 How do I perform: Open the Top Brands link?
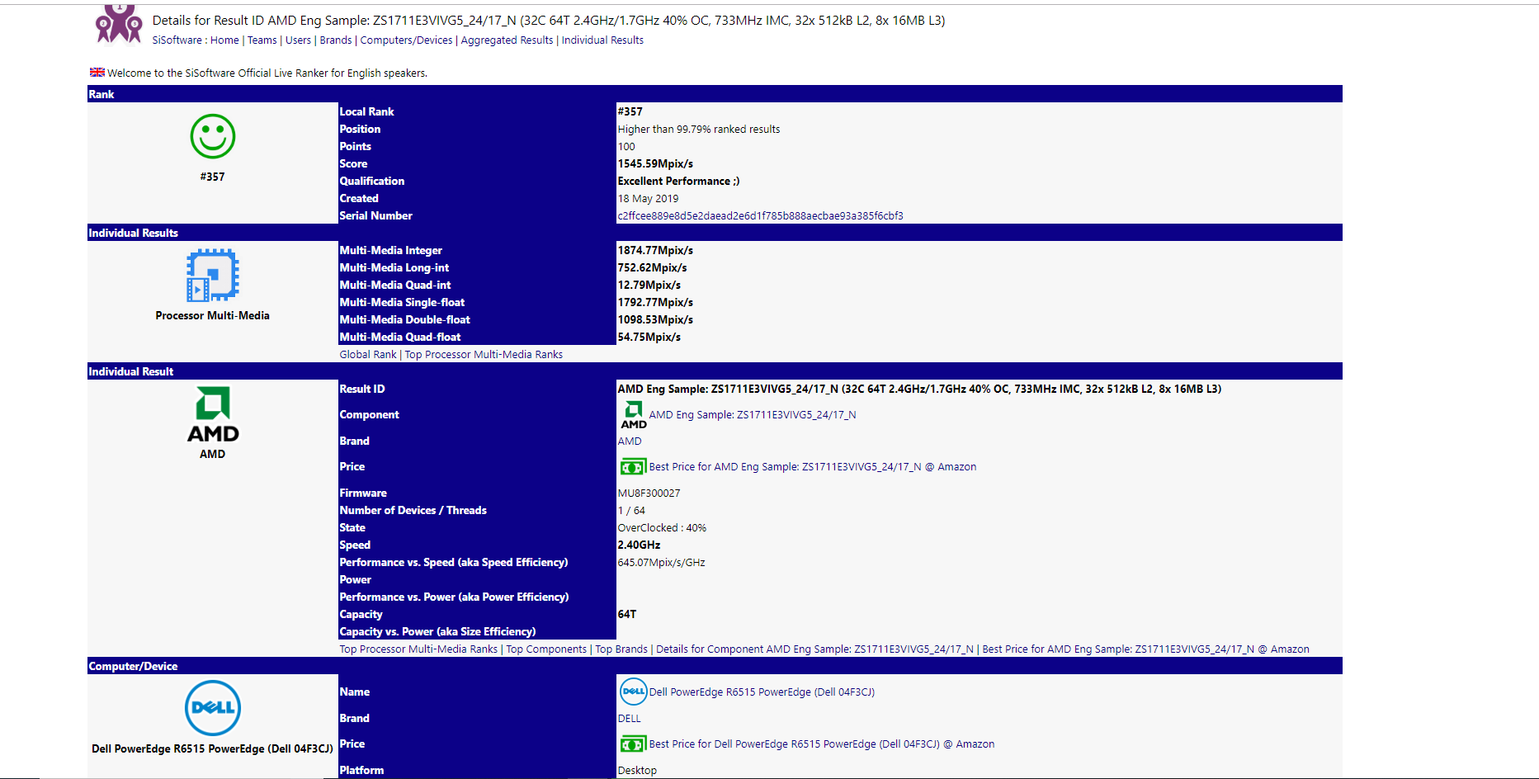coord(621,649)
